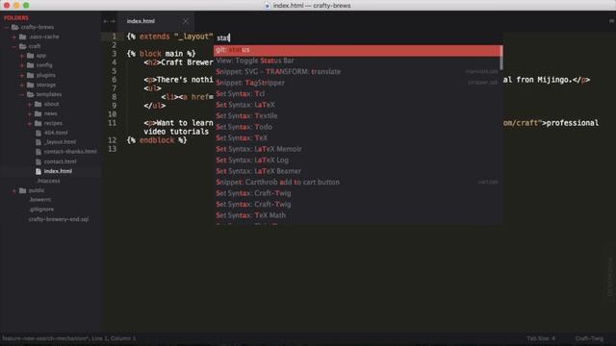The width and height of the screenshot is (616, 346).
Task: Choose Set Syntax: TeX Math
Action: (x=357, y=215)
